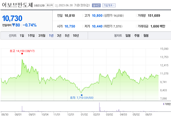Select the 1주일 line chart period
This screenshot has width=171, height=118.
(31, 35)
